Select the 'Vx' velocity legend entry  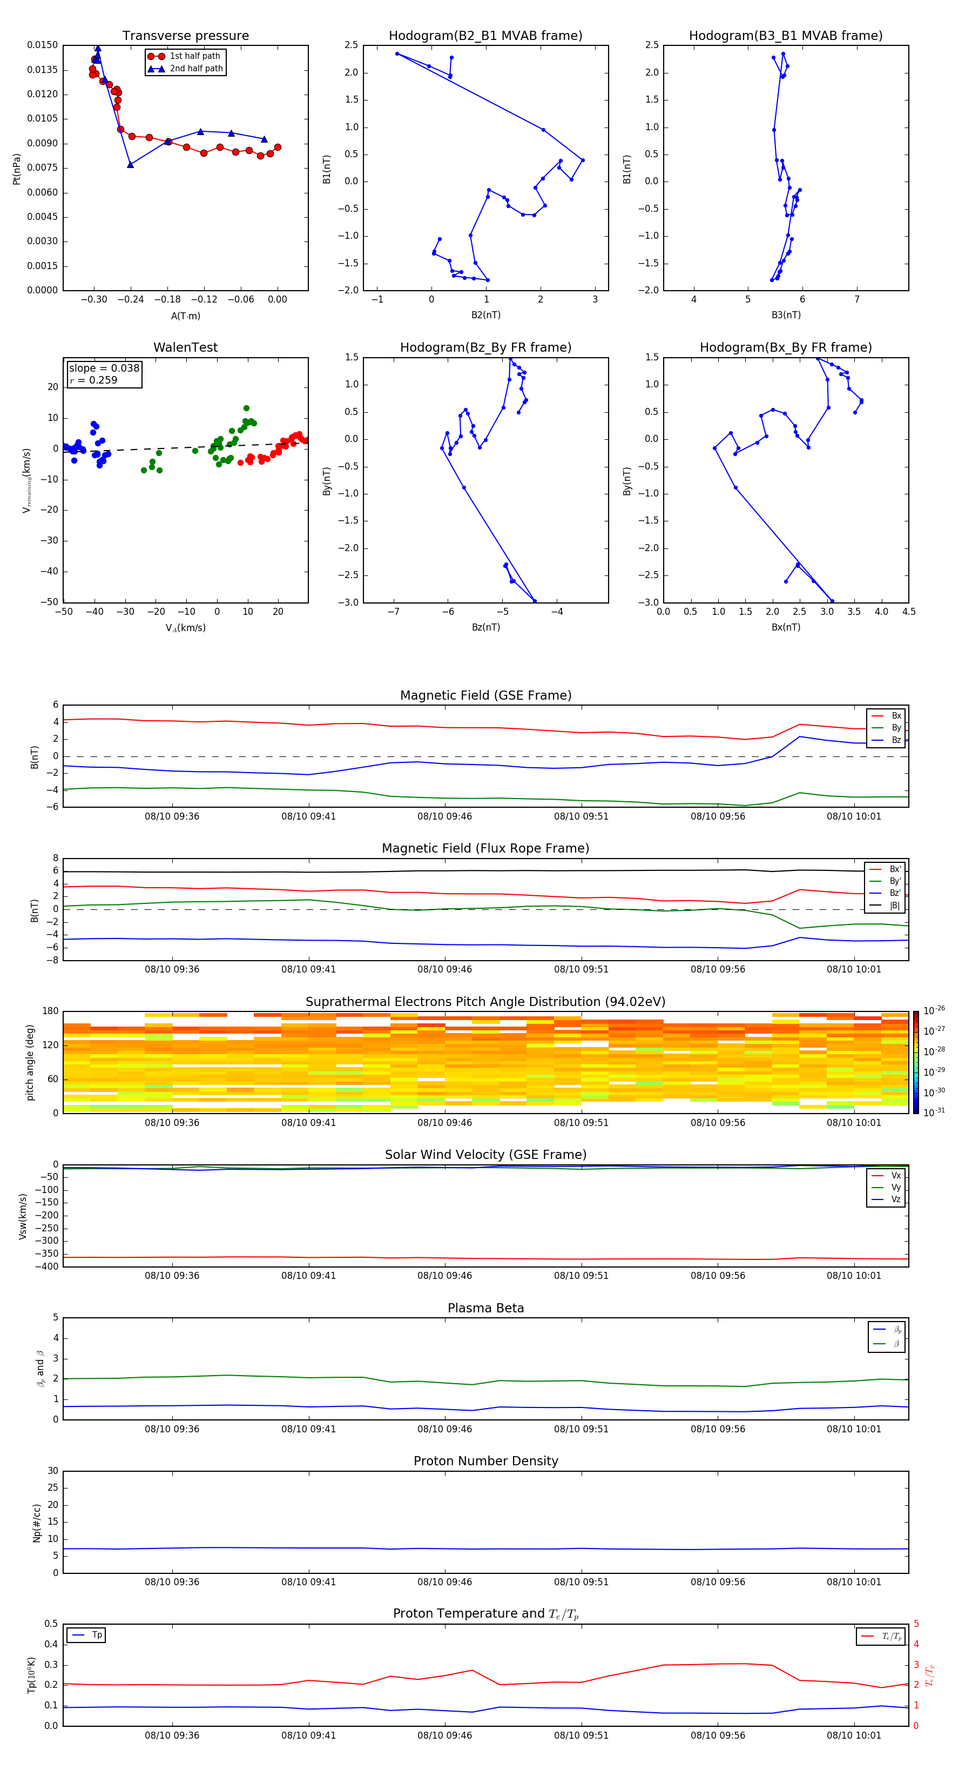click(x=887, y=1175)
